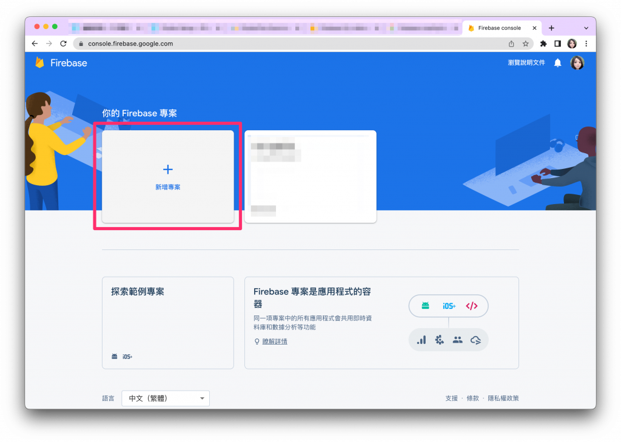Click the 你的 Firebase 專案 heading
This screenshot has width=621, height=442.
click(x=139, y=113)
